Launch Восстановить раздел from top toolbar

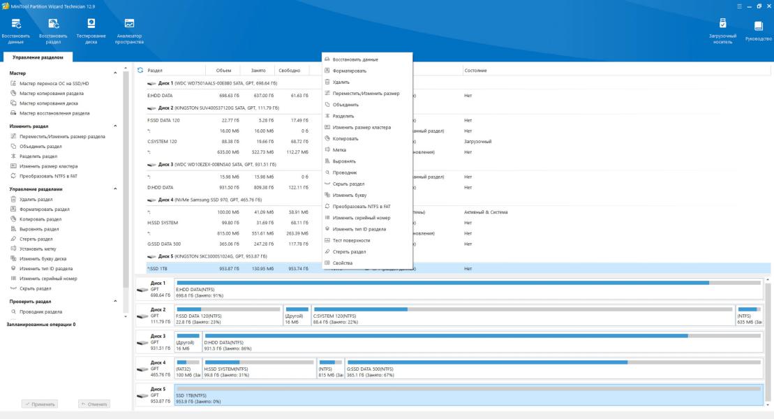point(53,31)
